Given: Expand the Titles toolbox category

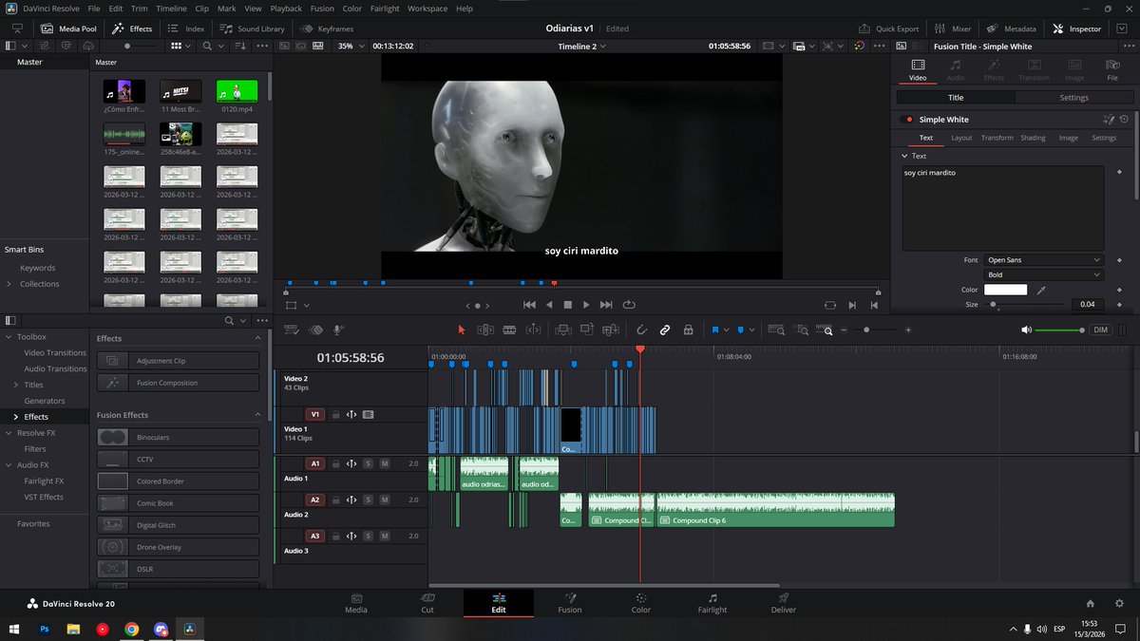Looking at the screenshot, I should point(16,385).
